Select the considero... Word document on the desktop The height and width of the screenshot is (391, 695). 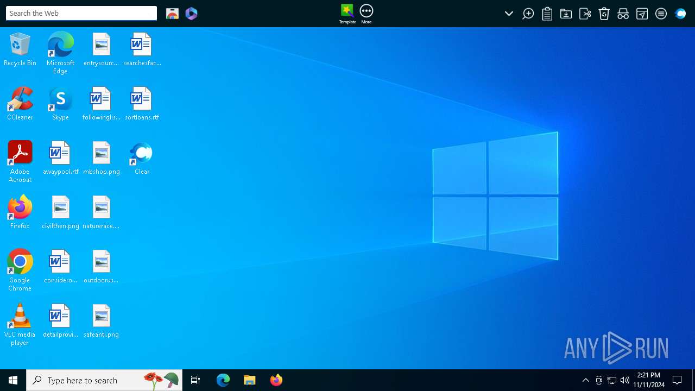(60, 266)
